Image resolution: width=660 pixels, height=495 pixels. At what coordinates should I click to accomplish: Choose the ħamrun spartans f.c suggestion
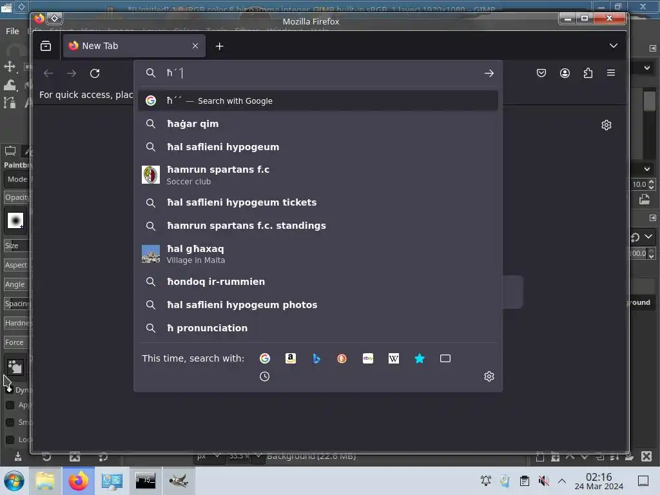point(318,175)
